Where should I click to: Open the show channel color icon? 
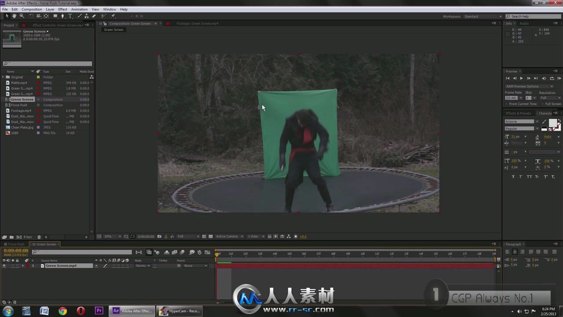pyautogui.click(x=172, y=236)
